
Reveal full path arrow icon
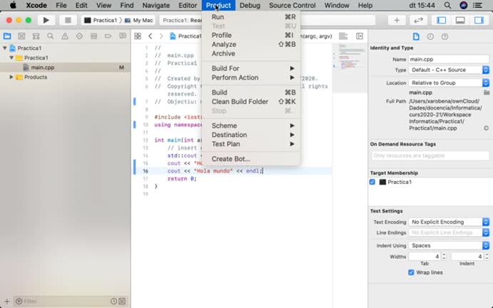tap(486, 128)
